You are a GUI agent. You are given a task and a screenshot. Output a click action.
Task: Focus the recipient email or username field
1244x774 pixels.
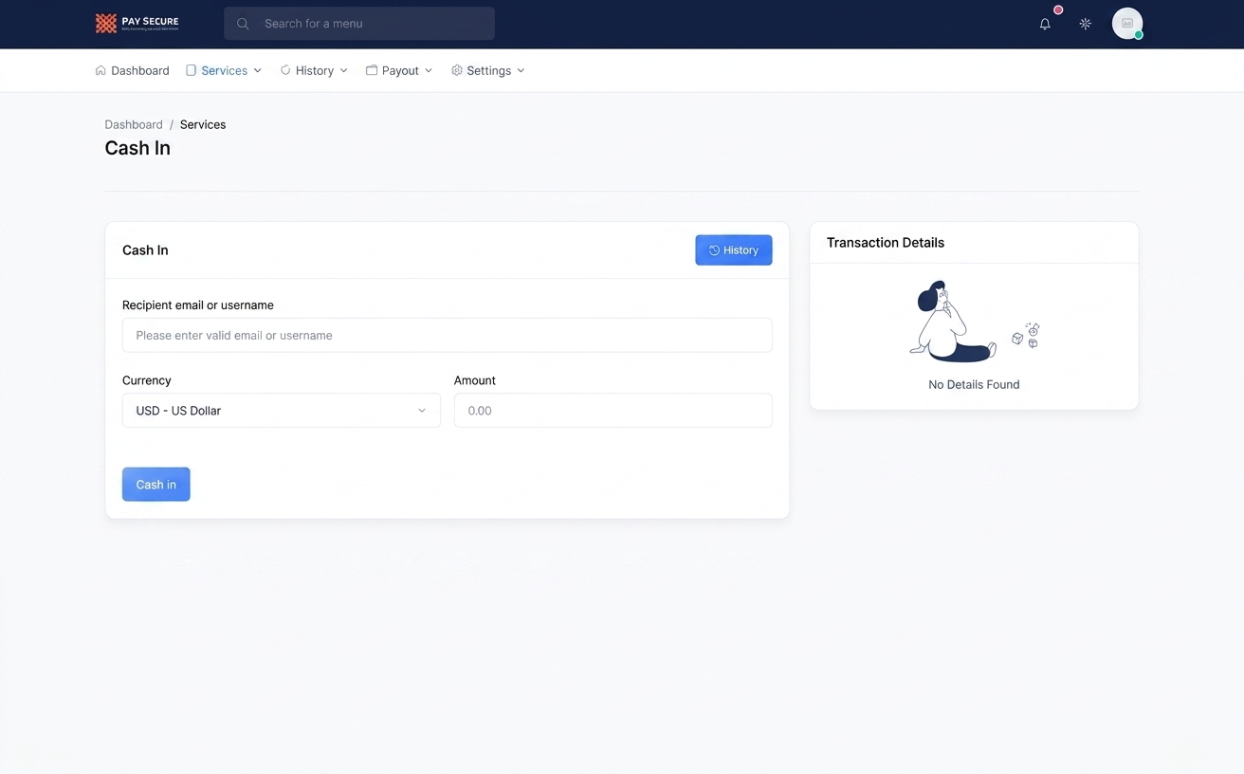coord(448,335)
